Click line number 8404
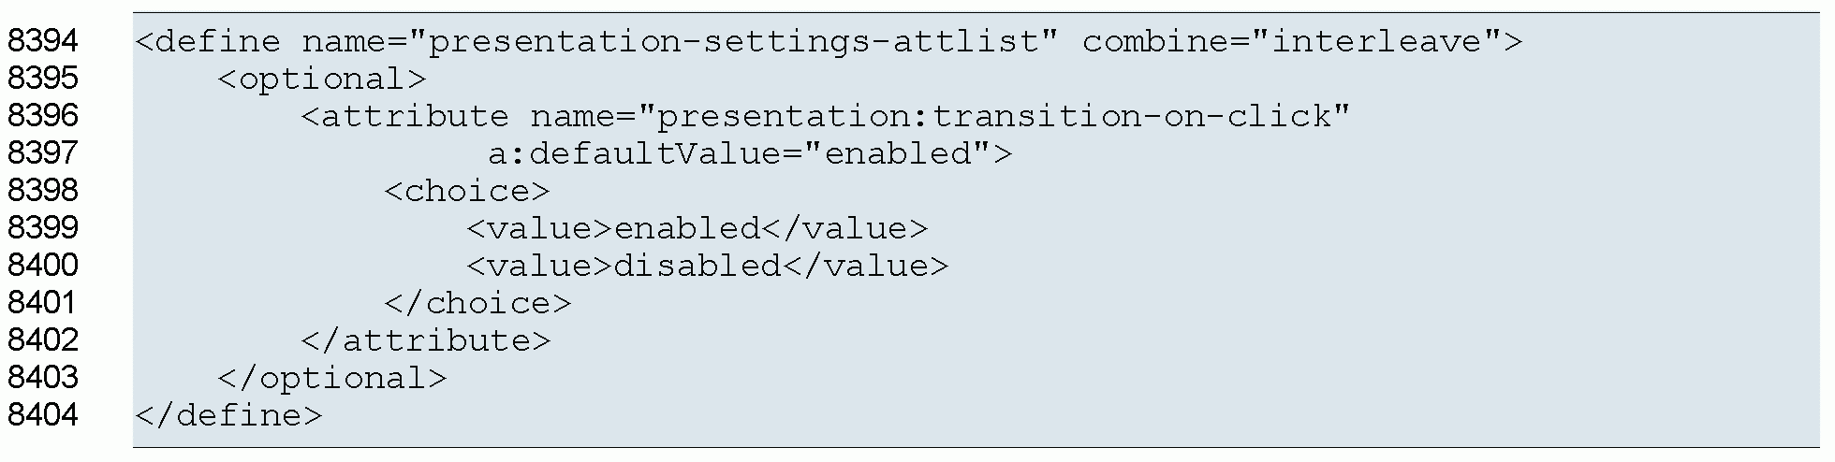This screenshot has height=462, width=1835. 42,415
